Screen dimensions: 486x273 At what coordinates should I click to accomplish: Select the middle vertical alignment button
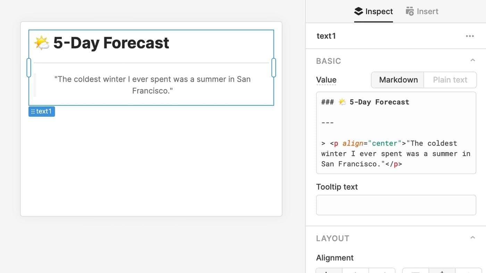point(442,270)
